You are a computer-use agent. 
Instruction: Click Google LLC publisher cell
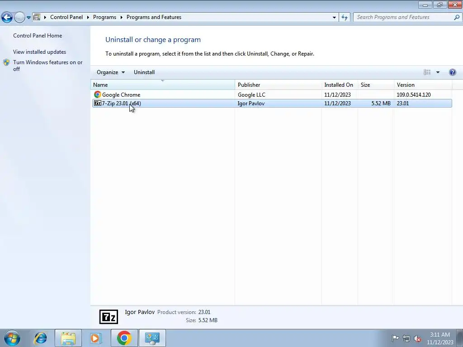pyautogui.click(x=251, y=95)
